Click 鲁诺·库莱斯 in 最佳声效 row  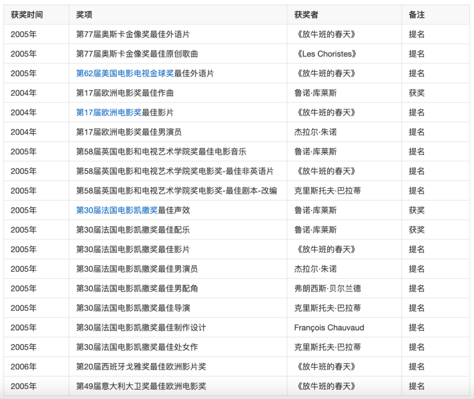[x=315, y=210]
